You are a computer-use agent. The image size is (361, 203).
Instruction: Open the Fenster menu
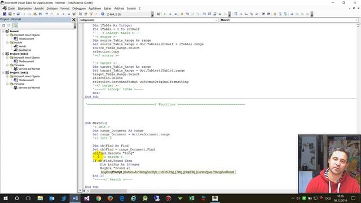click(x=131, y=8)
